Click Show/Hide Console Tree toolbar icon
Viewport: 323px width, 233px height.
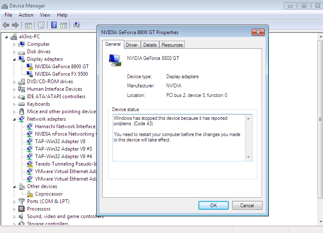tap(28, 25)
